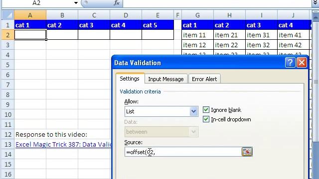
Task: Select column G header
Action: (197, 15)
